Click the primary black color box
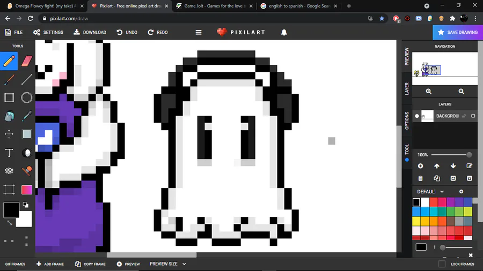The height and width of the screenshot is (271, 483). point(11,210)
